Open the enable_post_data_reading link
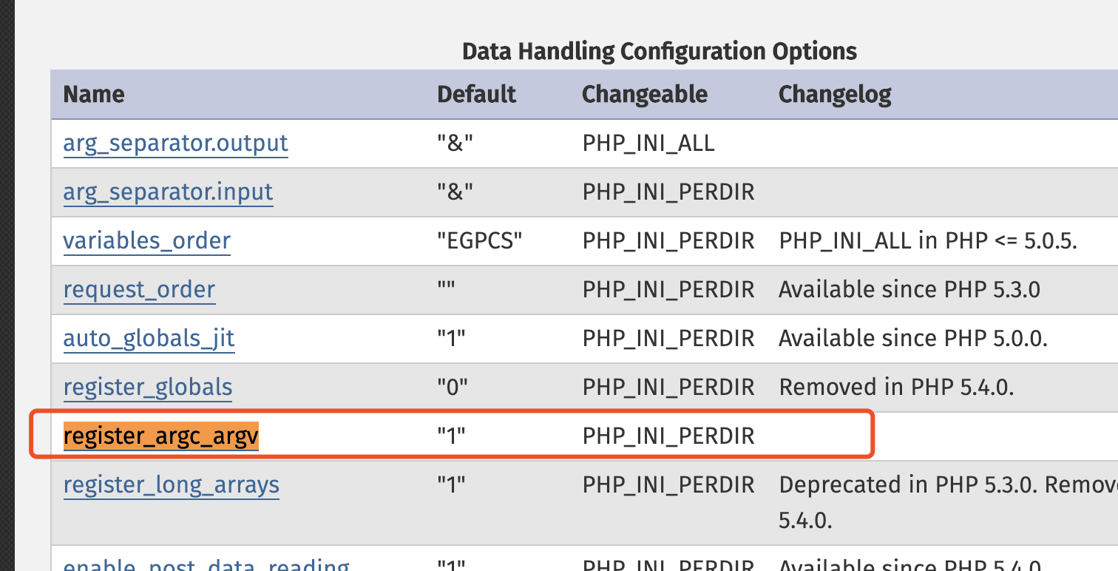The image size is (1118, 571). 206,565
